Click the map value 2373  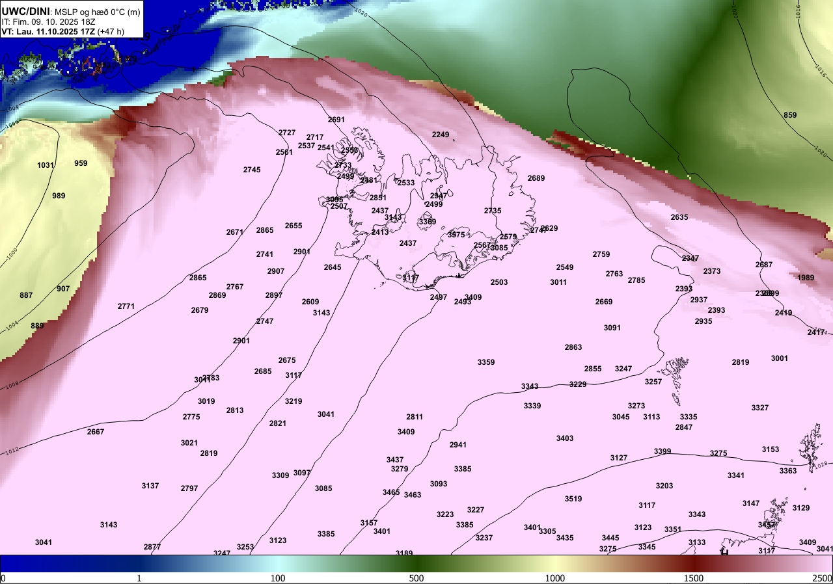712,271
